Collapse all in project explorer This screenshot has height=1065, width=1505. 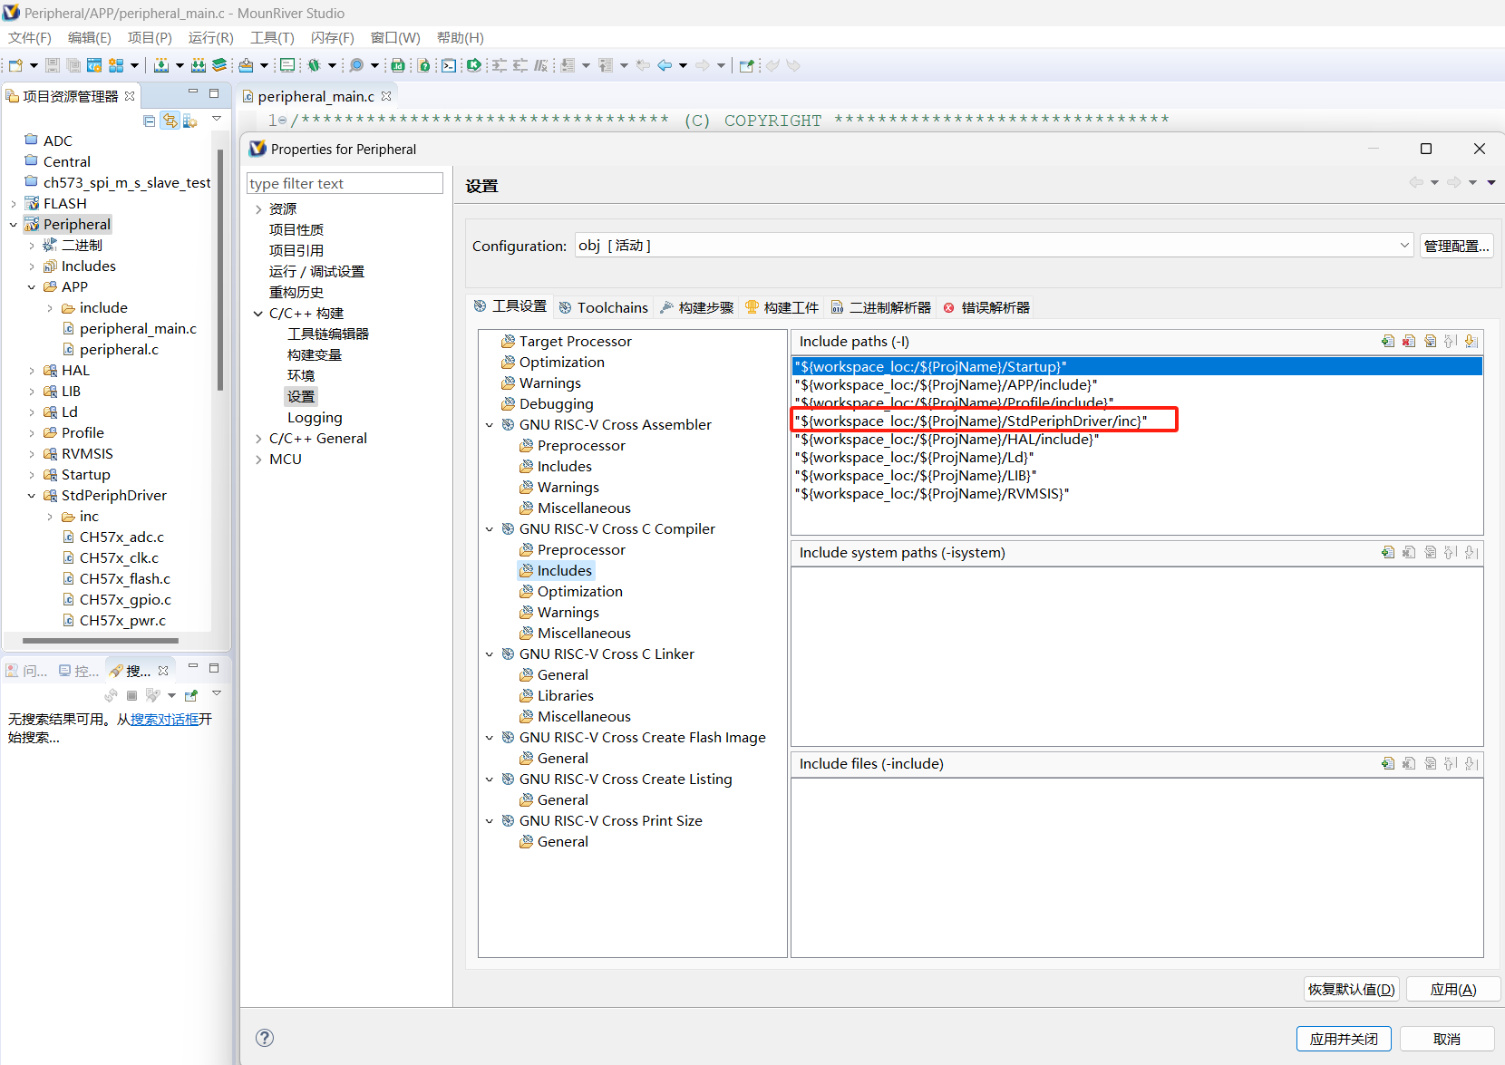click(150, 121)
